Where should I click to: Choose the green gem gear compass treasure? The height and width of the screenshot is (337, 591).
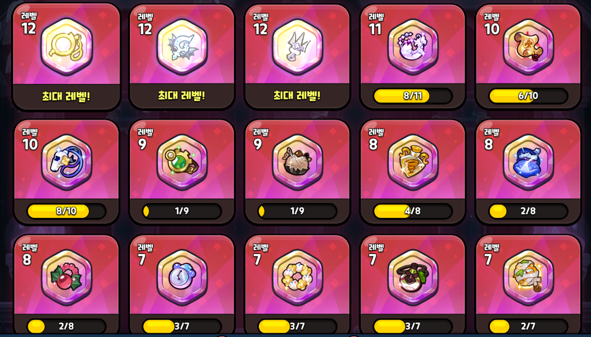click(x=182, y=162)
